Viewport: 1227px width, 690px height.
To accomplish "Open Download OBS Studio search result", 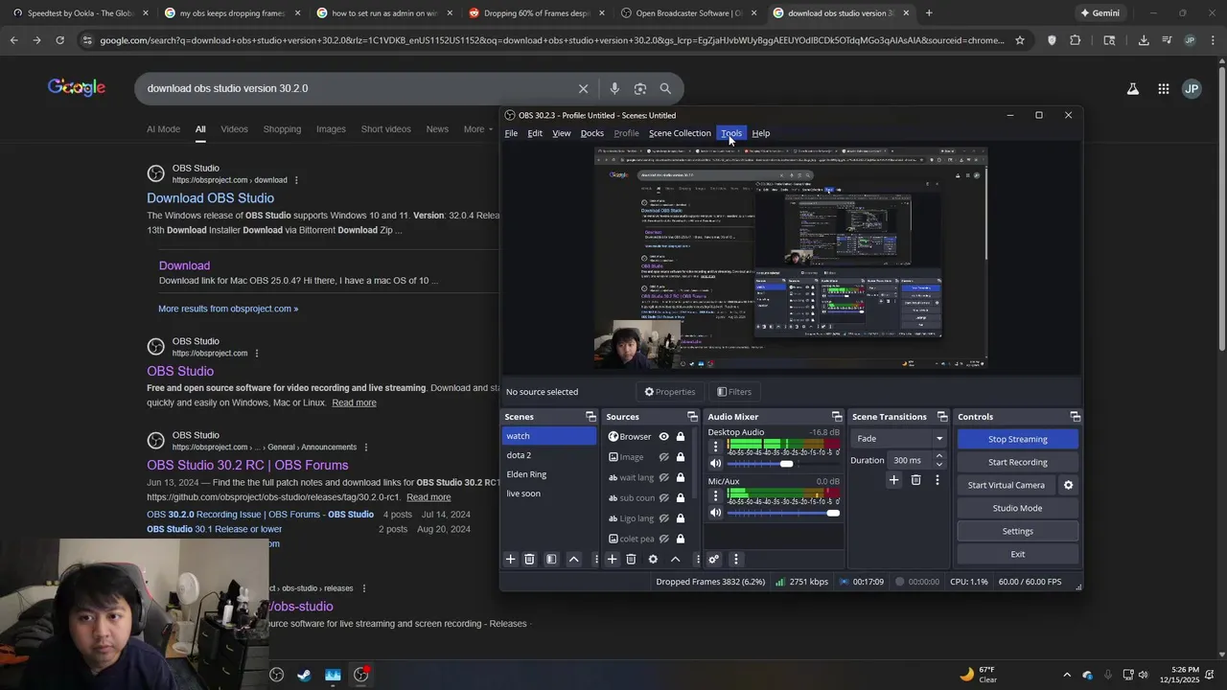I will (x=210, y=198).
